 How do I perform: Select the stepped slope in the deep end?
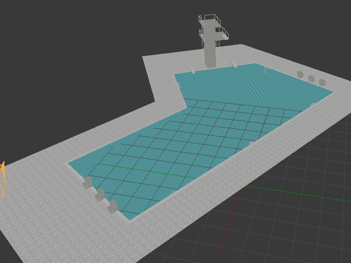pos(254,87)
